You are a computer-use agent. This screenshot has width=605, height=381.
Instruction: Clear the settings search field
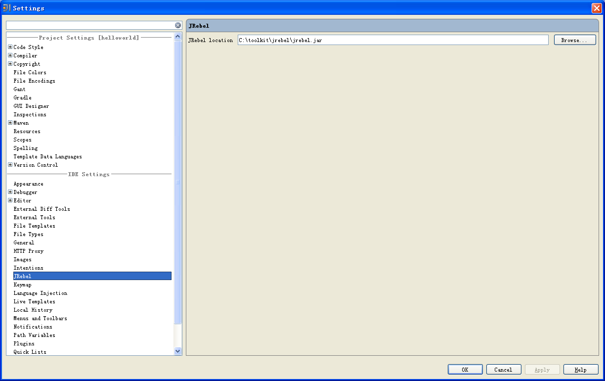[178, 25]
